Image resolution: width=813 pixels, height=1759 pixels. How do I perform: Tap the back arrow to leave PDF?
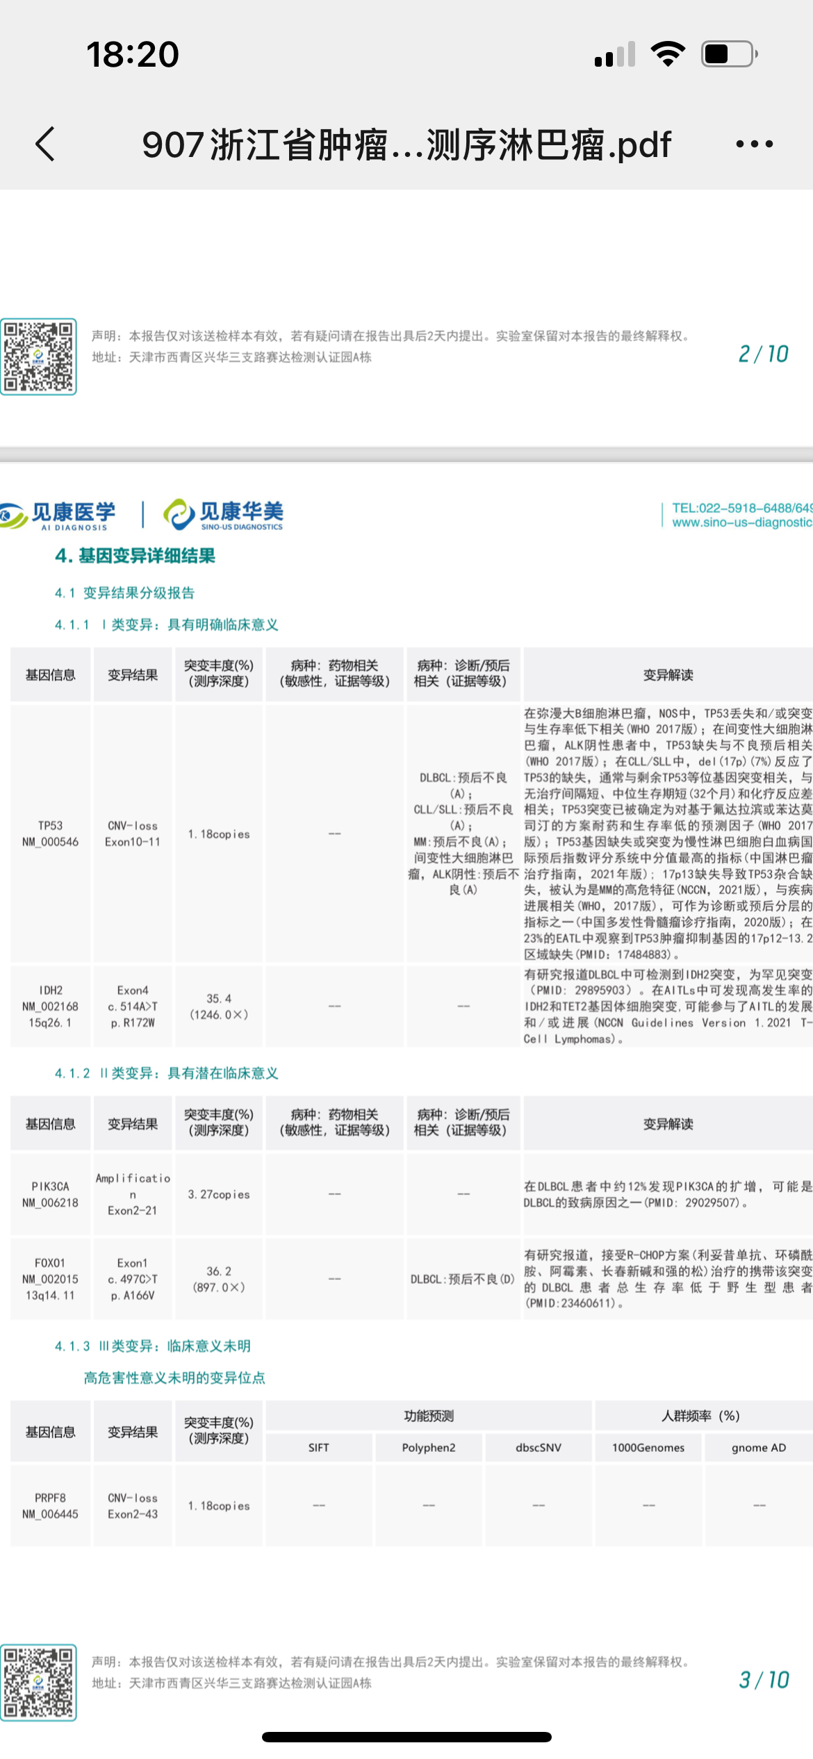click(45, 144)
